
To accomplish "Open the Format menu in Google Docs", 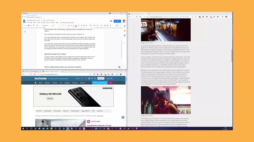I will click(43, 22).
